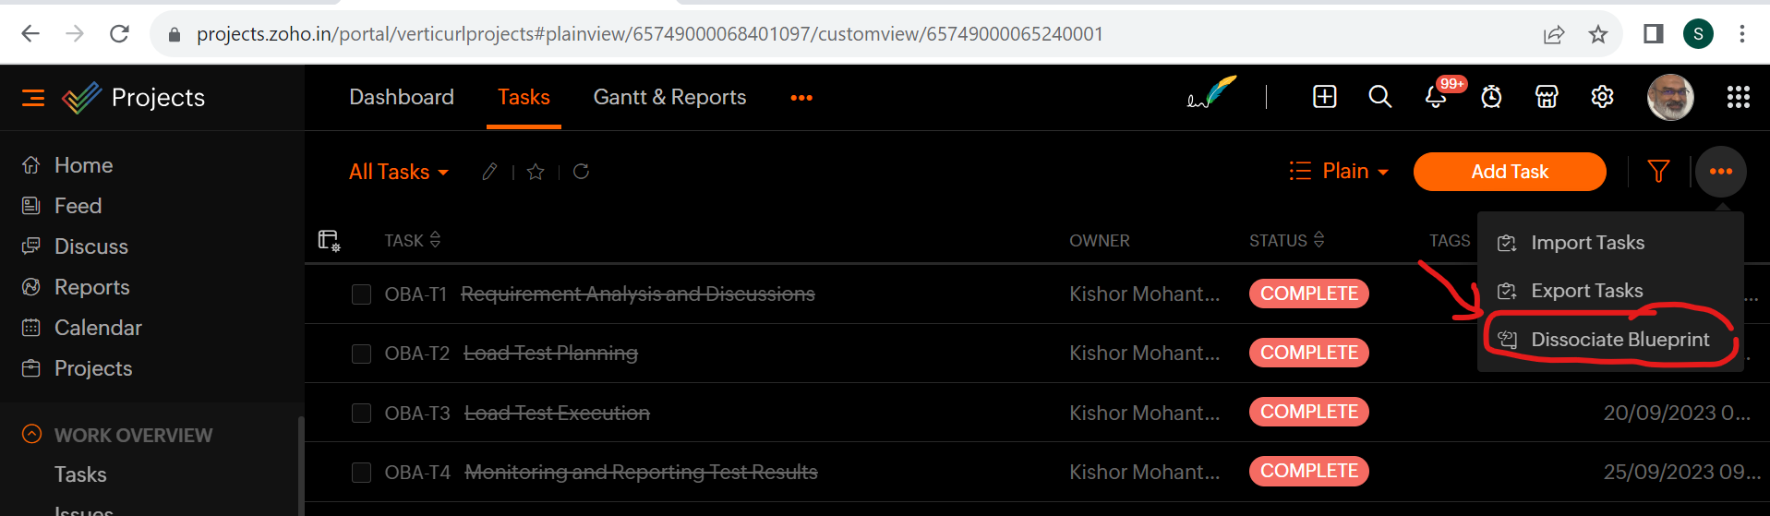Screen dimensions: 1770x516
Task: Click the customize columns icon
Action: pyautogui.click(x=329, y=241)
